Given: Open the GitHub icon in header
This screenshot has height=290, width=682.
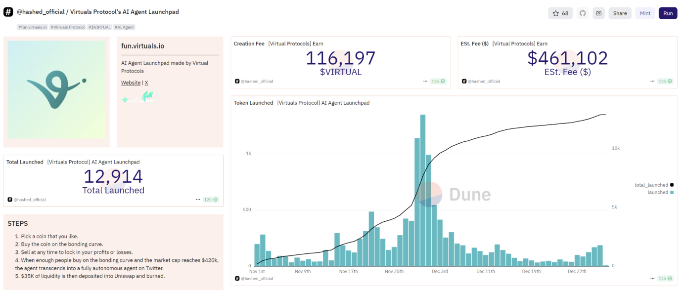Looking at the screenshot, I should click(x=583, y=13).
